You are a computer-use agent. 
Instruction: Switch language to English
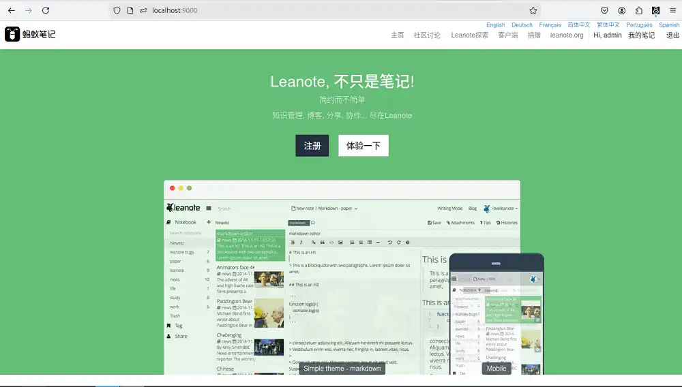(496, 25)
